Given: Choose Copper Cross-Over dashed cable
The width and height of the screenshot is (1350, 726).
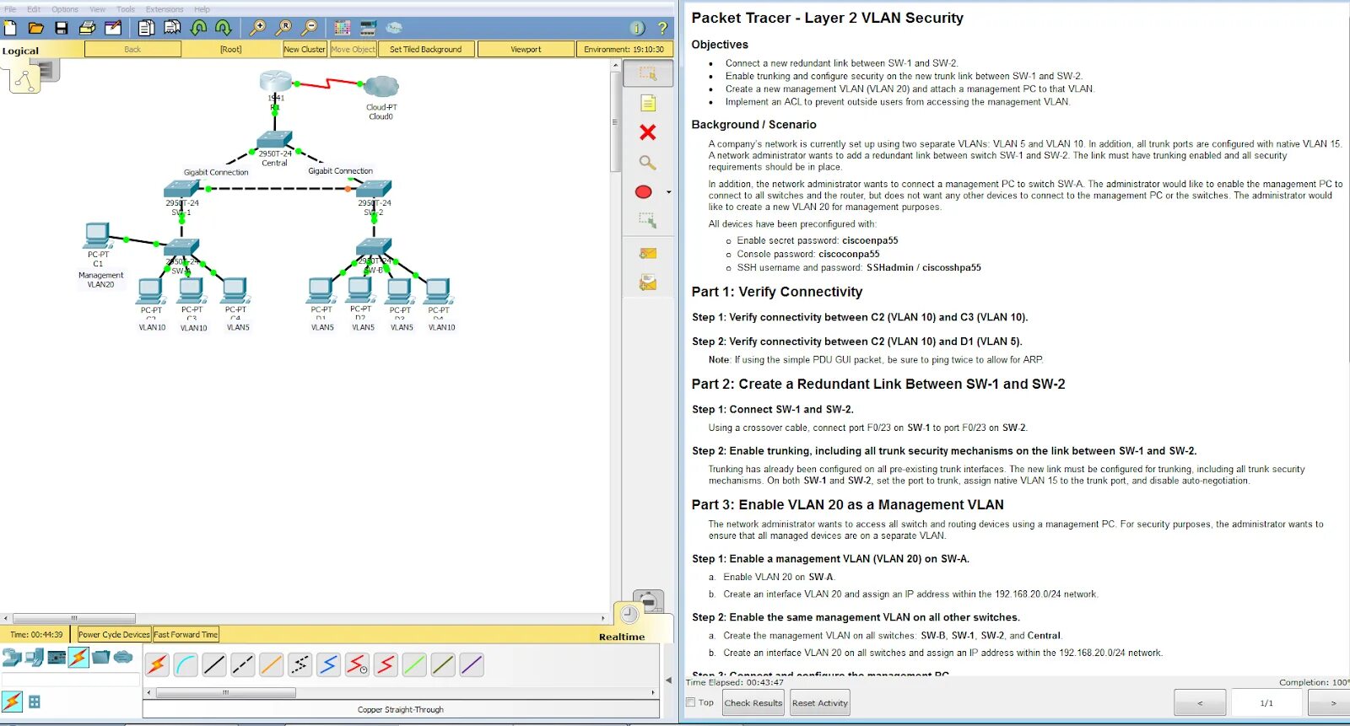Looking at the screenshot, I should (x=243, y=664).
